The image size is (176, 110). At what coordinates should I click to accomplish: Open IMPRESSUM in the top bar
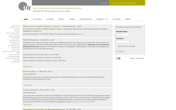(x=122, y=3)
